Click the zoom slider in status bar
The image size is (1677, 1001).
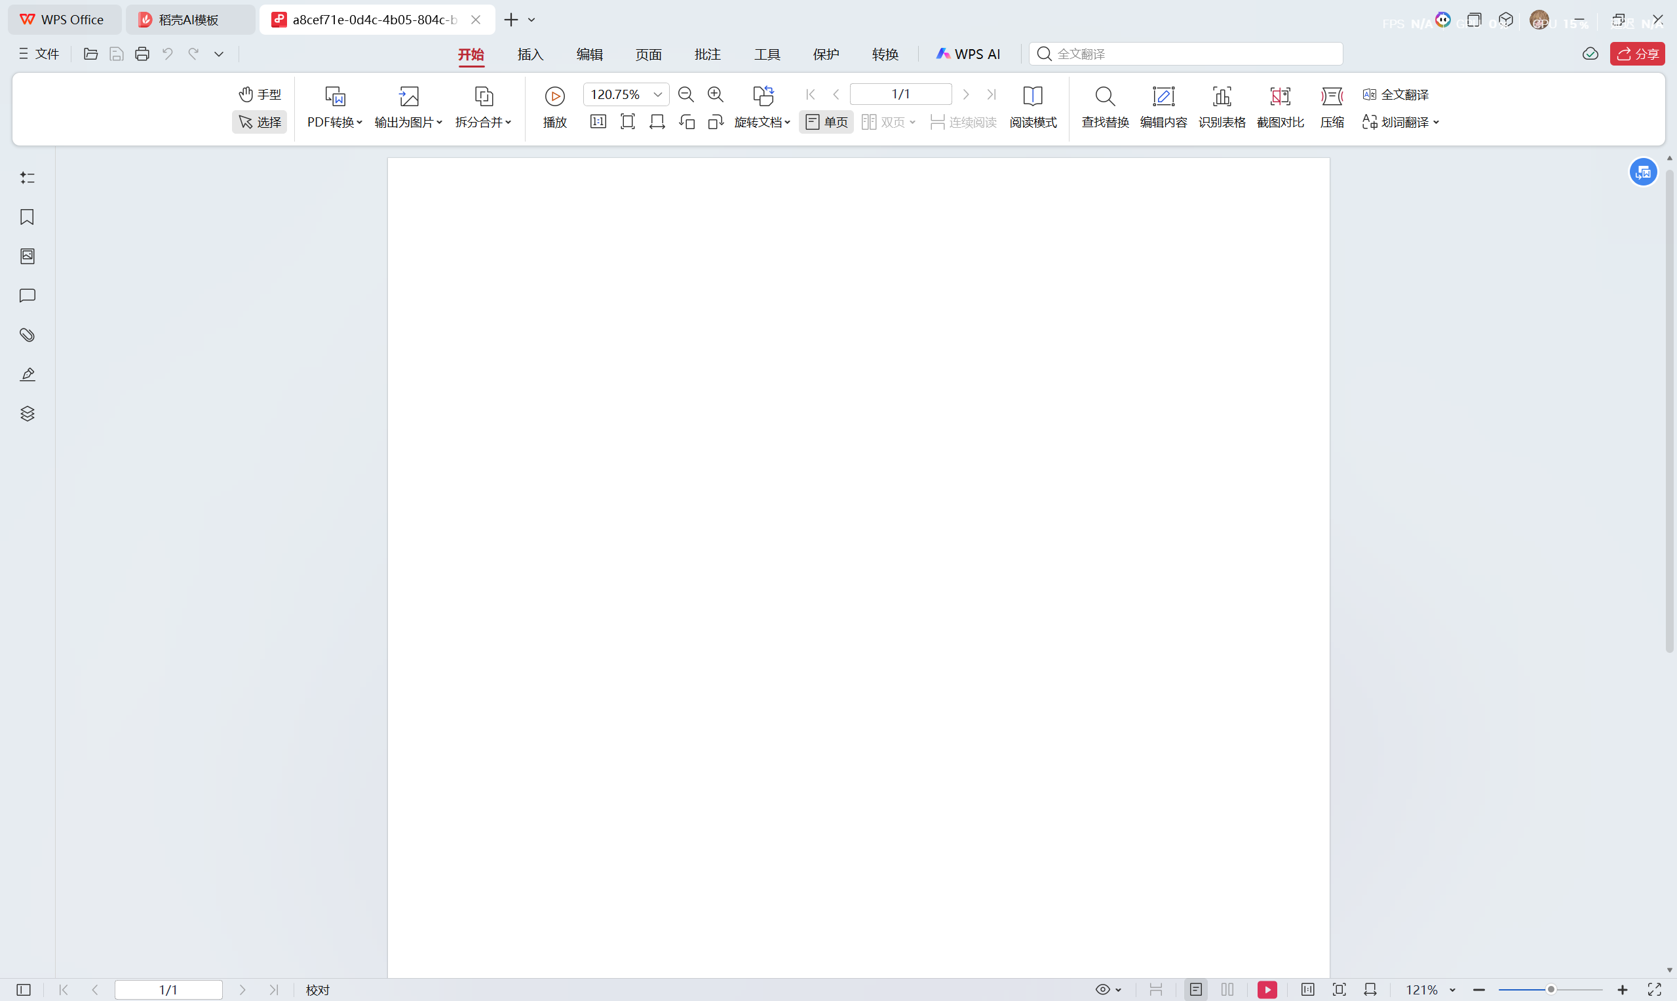tap(1551, 990)
